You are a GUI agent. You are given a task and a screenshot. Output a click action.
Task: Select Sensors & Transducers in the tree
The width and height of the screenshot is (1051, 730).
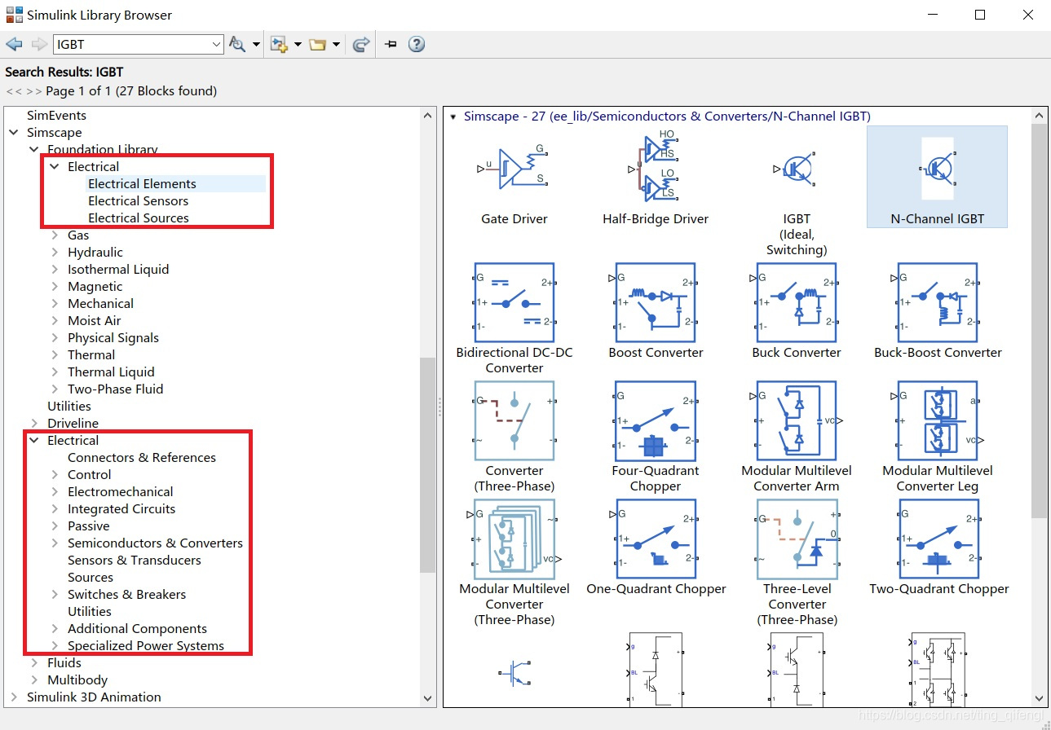(134, 560)
